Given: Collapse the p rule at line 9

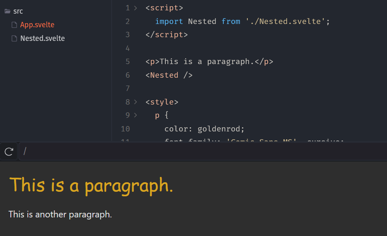Looking at the screenshot, I should 135,115.
